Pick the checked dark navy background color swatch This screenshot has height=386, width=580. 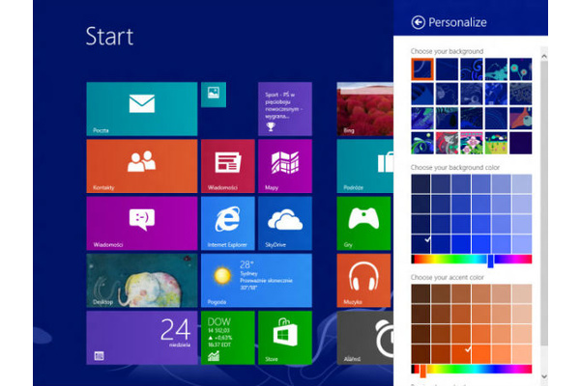(420, 244)
